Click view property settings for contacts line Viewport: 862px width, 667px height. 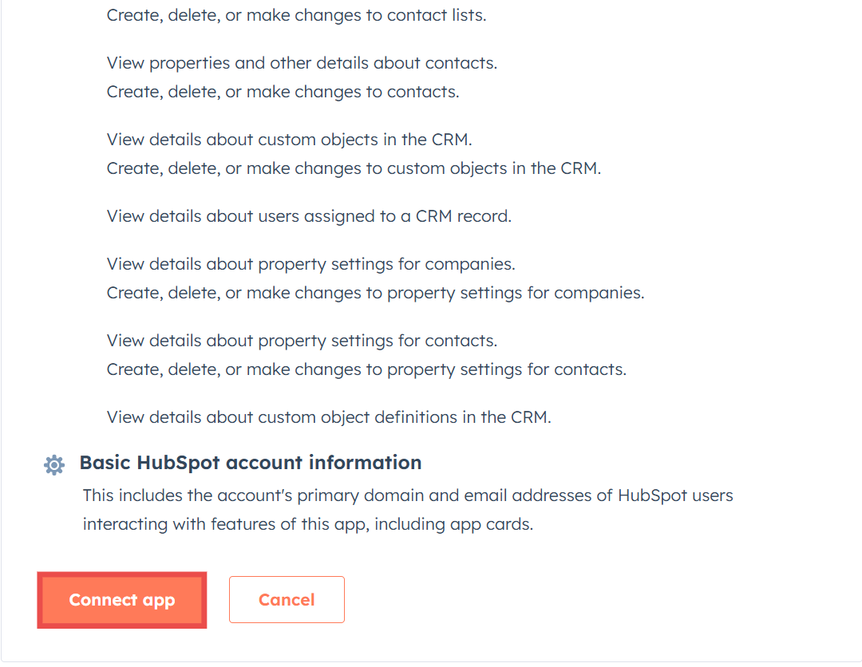coord(302,341)
